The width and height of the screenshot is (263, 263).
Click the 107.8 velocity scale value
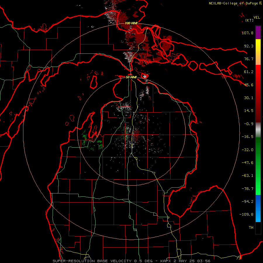pyautogui.click(x=248, y=33)
